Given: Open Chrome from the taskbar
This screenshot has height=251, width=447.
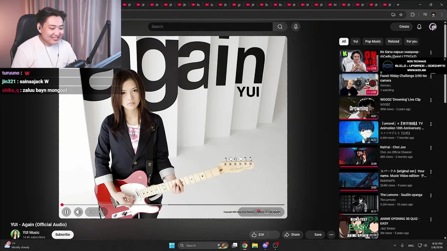Looking at the screenshot, I should point(245,245).
